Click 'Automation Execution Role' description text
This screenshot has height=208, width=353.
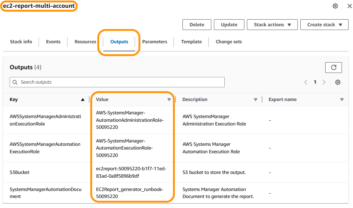click(x=211, y=152)
